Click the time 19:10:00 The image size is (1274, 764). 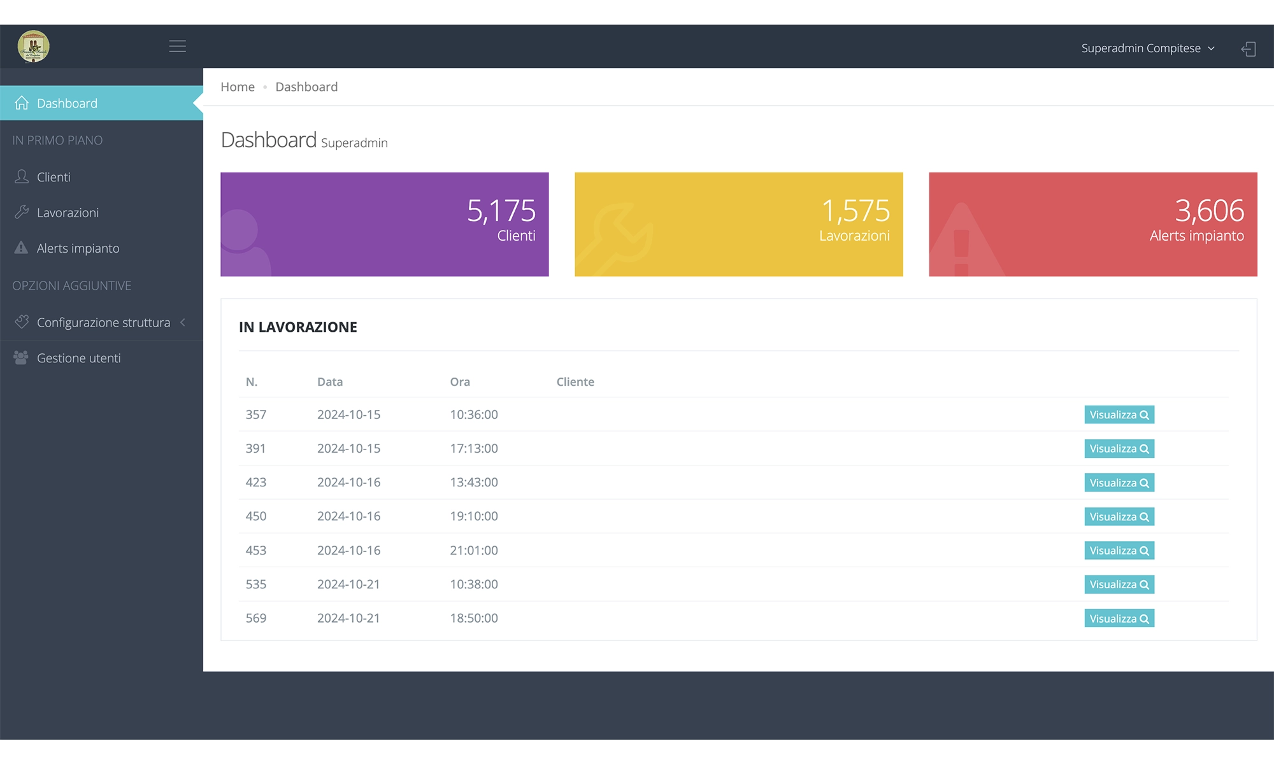pyautogui.click(x=474, y=516)
